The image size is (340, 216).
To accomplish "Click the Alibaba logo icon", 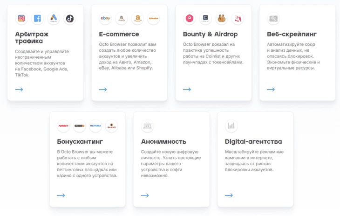I will click(x=154, y=19).
